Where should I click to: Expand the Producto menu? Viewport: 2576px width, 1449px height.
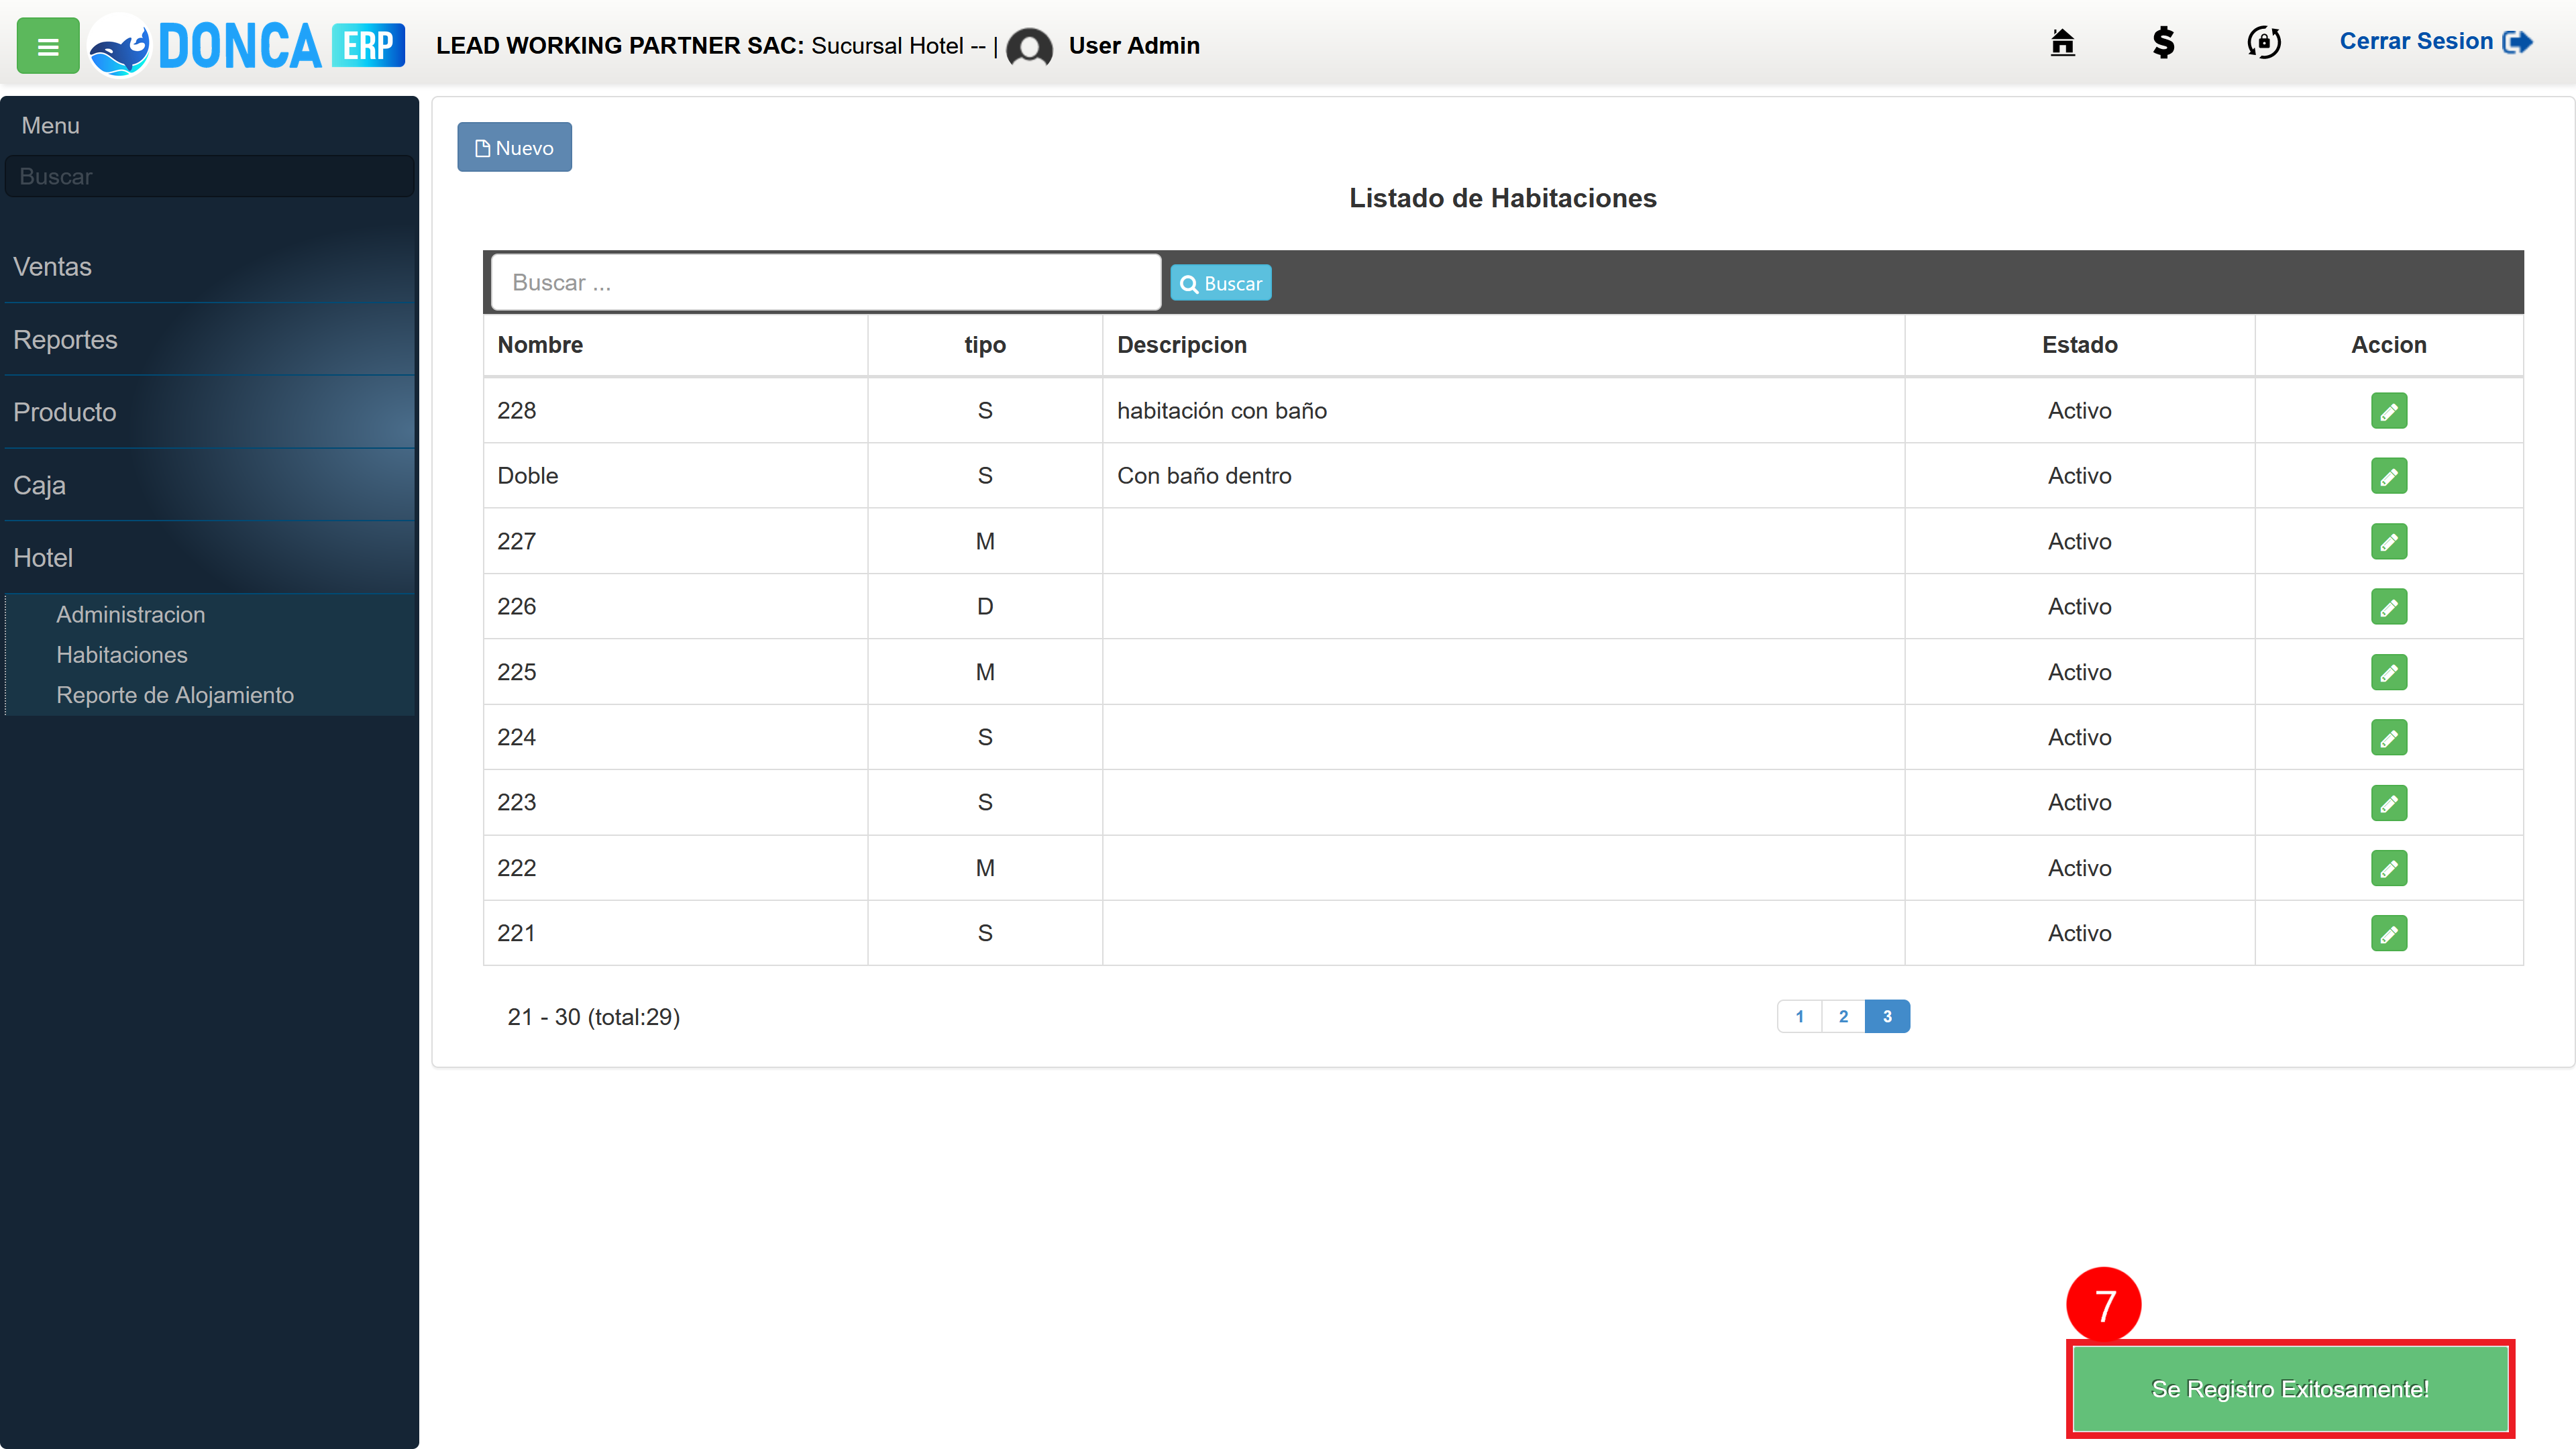coord(209,412)
